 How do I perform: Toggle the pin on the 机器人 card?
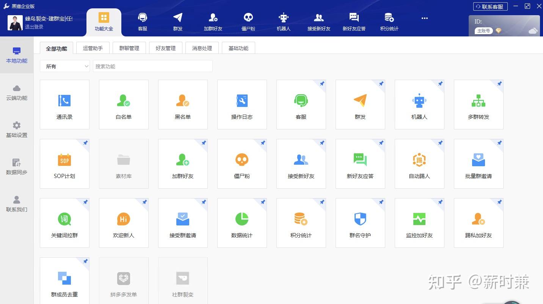[x=440, y=84]
